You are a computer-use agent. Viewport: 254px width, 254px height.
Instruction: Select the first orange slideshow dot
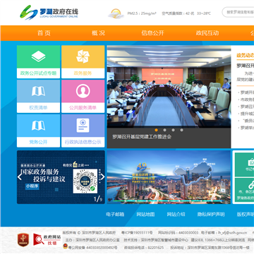pos(156,130)
